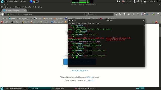Click the reload page icon in URL bar
This screenshot has height=90, width=161.
coord(85,14)
